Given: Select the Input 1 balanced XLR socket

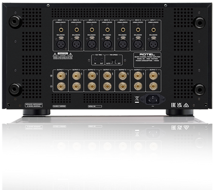Looking at the screenshot, I should pyautogui.click(x=61, y=44).
